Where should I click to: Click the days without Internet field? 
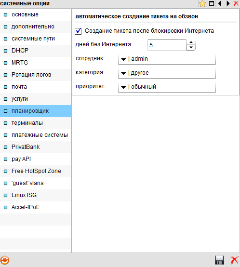click(167, 45)
